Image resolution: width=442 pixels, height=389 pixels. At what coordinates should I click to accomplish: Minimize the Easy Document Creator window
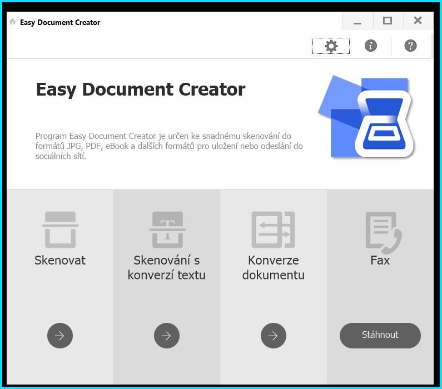click(357, 21)
